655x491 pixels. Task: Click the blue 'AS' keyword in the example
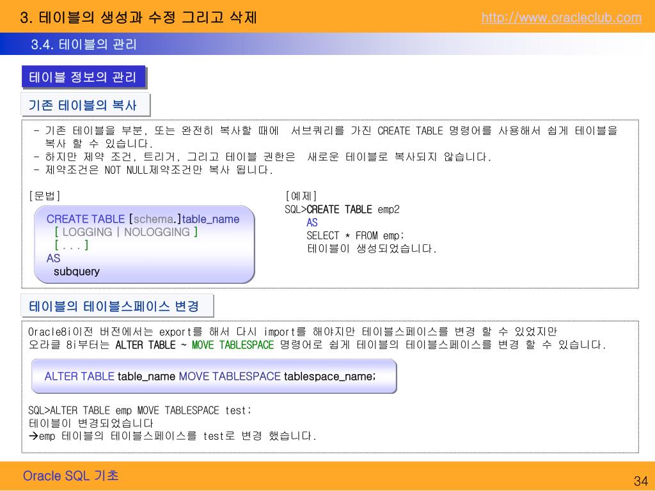click(312, 222)
